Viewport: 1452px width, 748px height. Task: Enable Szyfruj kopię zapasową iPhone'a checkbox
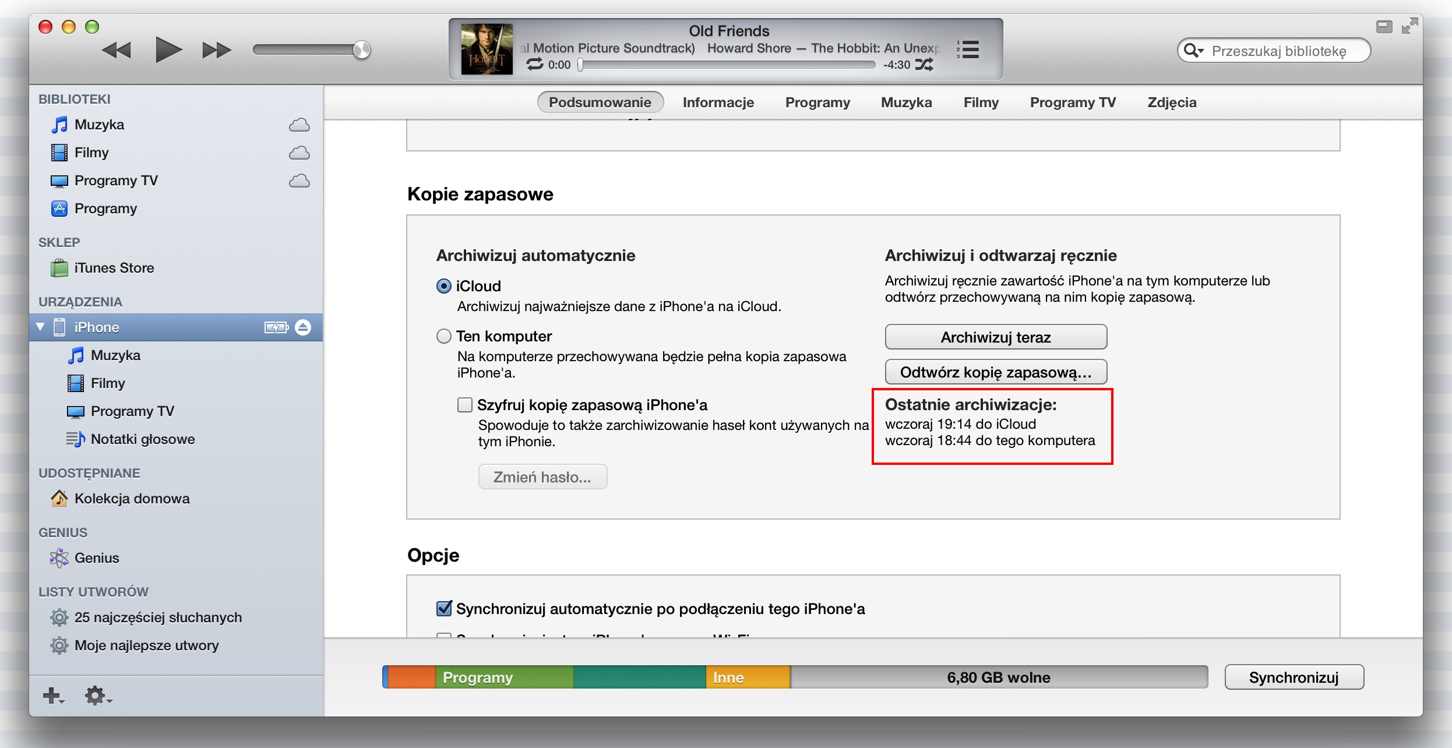(464, 405)
